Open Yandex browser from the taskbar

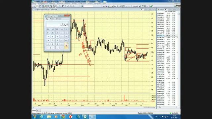(71, 117)
